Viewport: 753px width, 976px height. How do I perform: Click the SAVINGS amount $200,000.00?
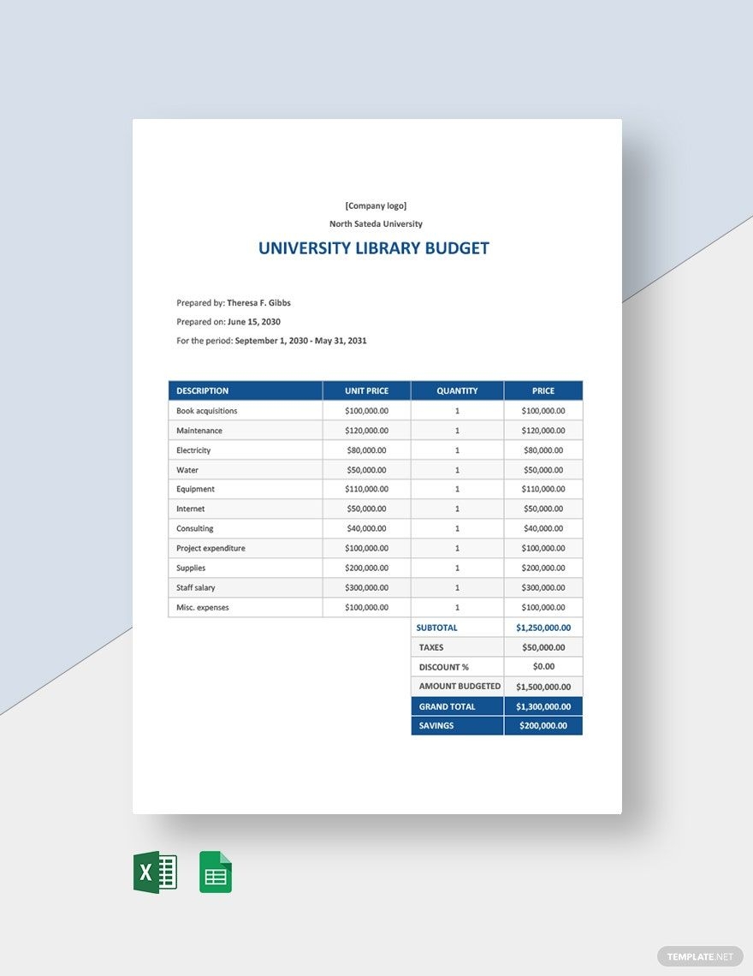pos(543,726)
